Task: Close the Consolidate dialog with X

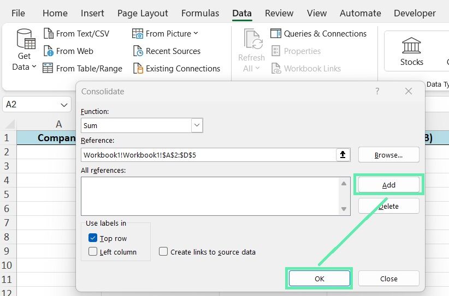Action: pyautogui.click(x=409, y=91)
